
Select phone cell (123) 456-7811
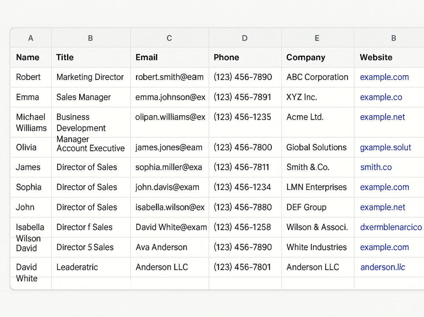(x=245, y=167)
